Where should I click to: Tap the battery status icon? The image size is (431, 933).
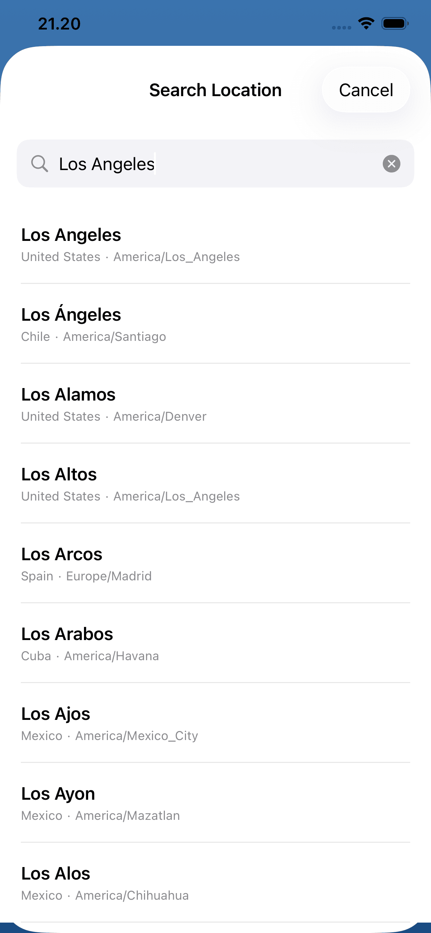click(395, 24)
